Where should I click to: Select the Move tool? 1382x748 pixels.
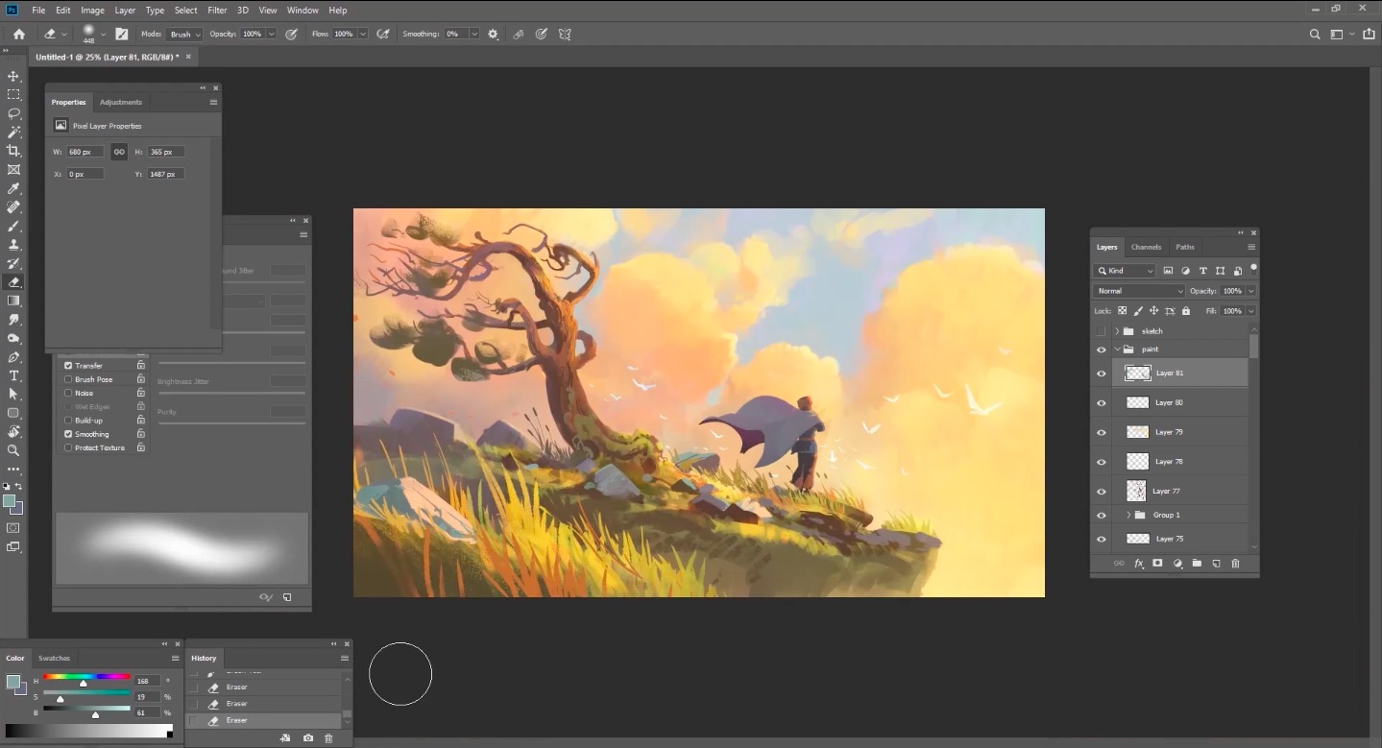(x=13, y=76)
